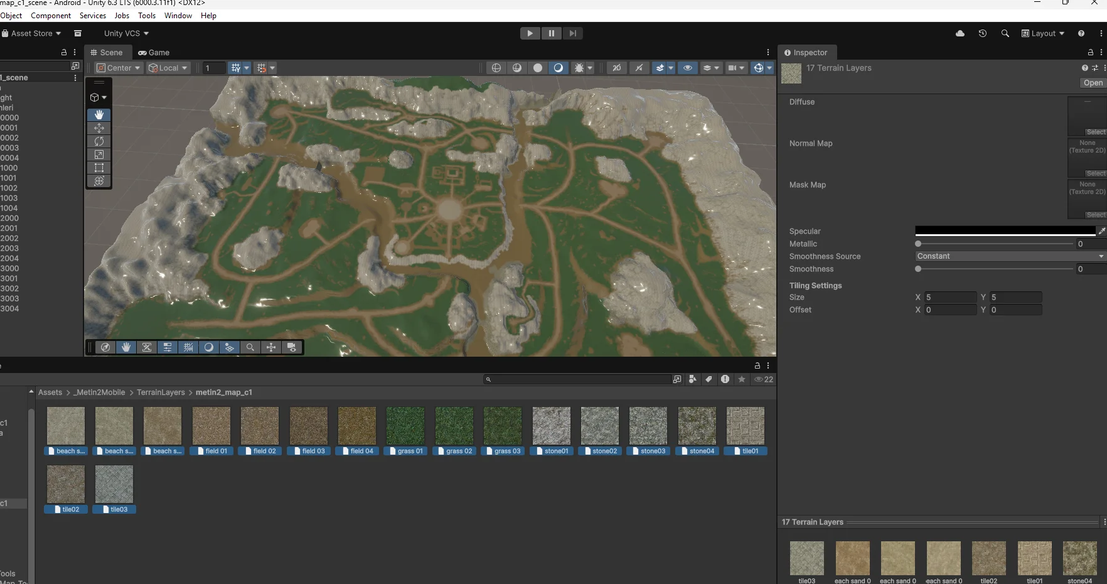Toggle the Hierarchy lock icon
The image size is (1107, 584).
pos(63,53)
